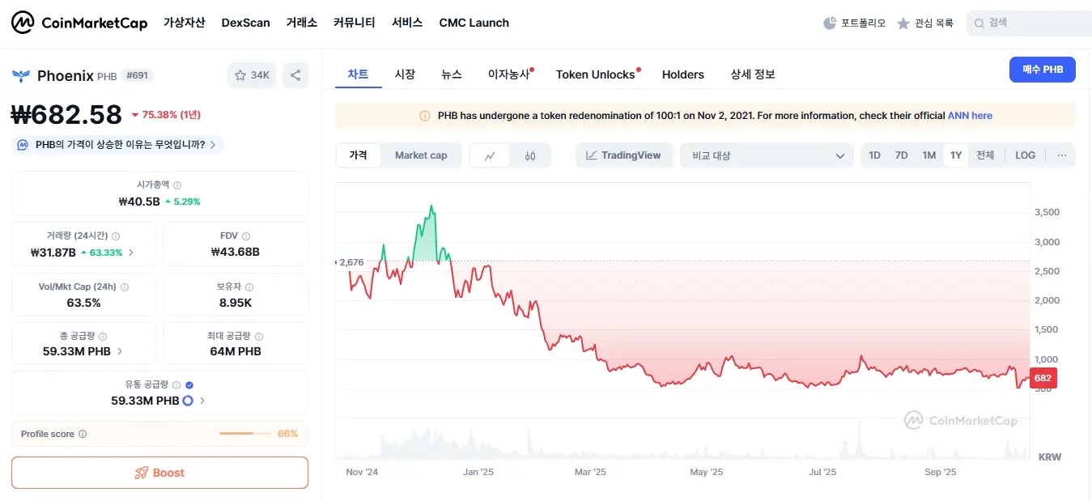Switch to the 뉴스 tab
Image resolution: width=1092 pixels, height=501 pixels.
point(452,74)
